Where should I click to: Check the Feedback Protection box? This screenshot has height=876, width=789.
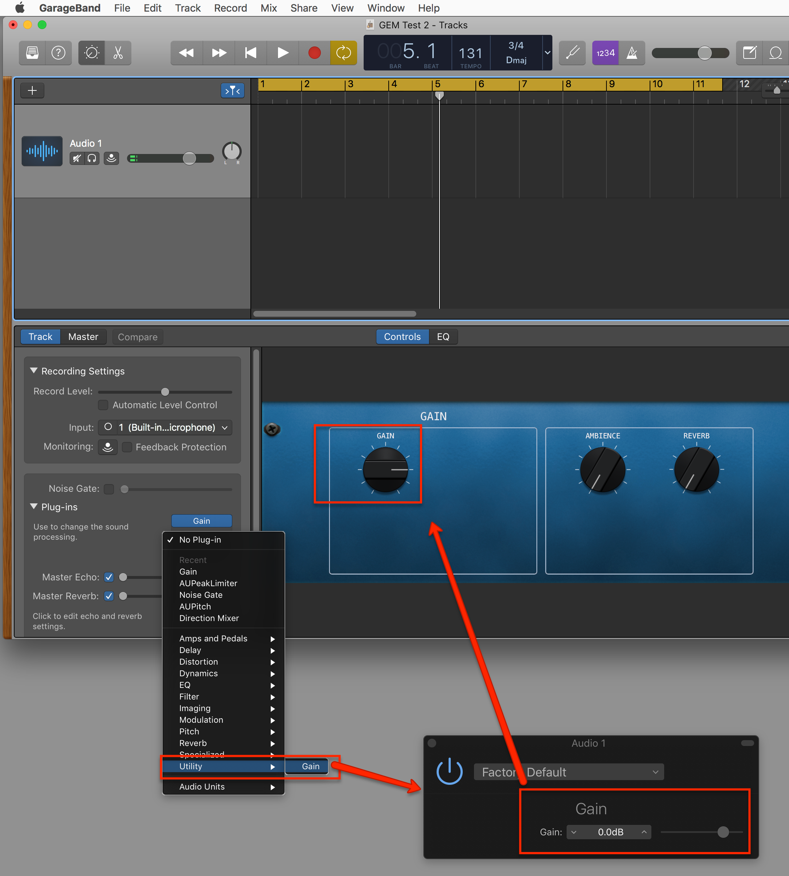click(x=127, y=447)
